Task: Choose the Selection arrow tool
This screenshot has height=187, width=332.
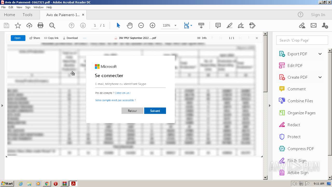Action: pos(118,25)
